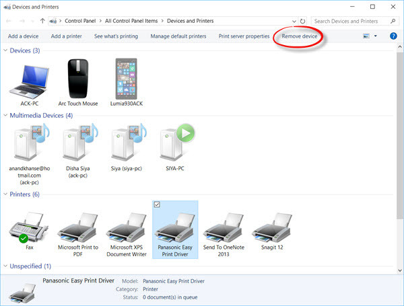The height and width of the screenshot is (306, 404).
Task: Click the search magnifier icon
Action: click(x=393, y=21)
